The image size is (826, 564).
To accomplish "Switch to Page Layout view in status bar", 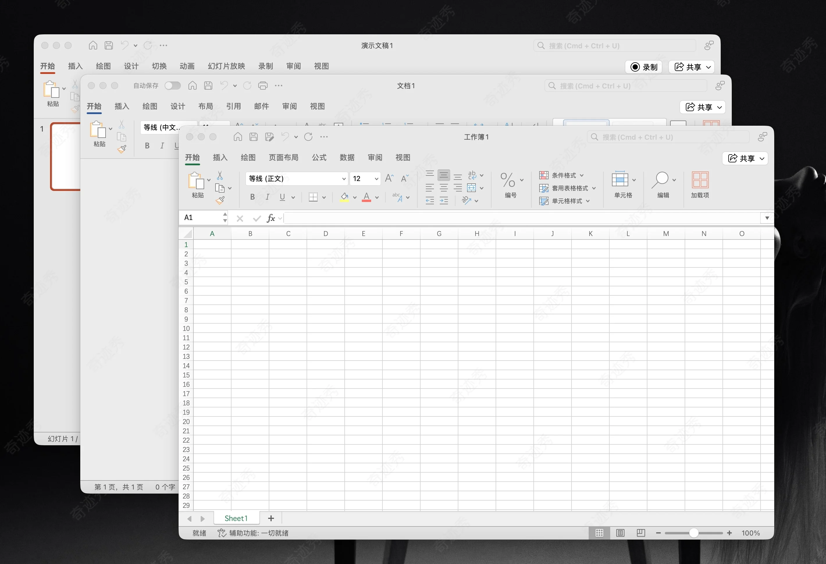I will [x=620, y=533].
